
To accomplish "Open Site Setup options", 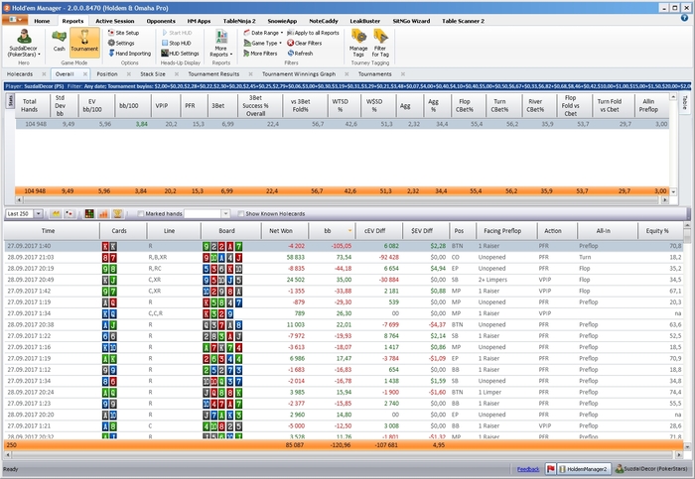I will coord(124,33).
